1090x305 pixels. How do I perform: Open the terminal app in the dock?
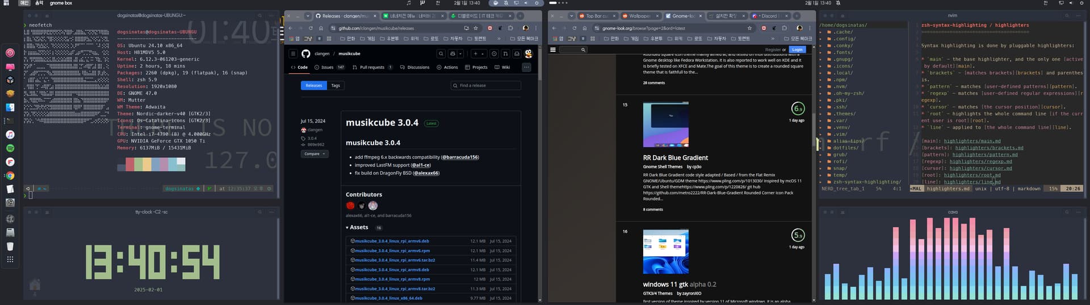[x=10, y=121]
